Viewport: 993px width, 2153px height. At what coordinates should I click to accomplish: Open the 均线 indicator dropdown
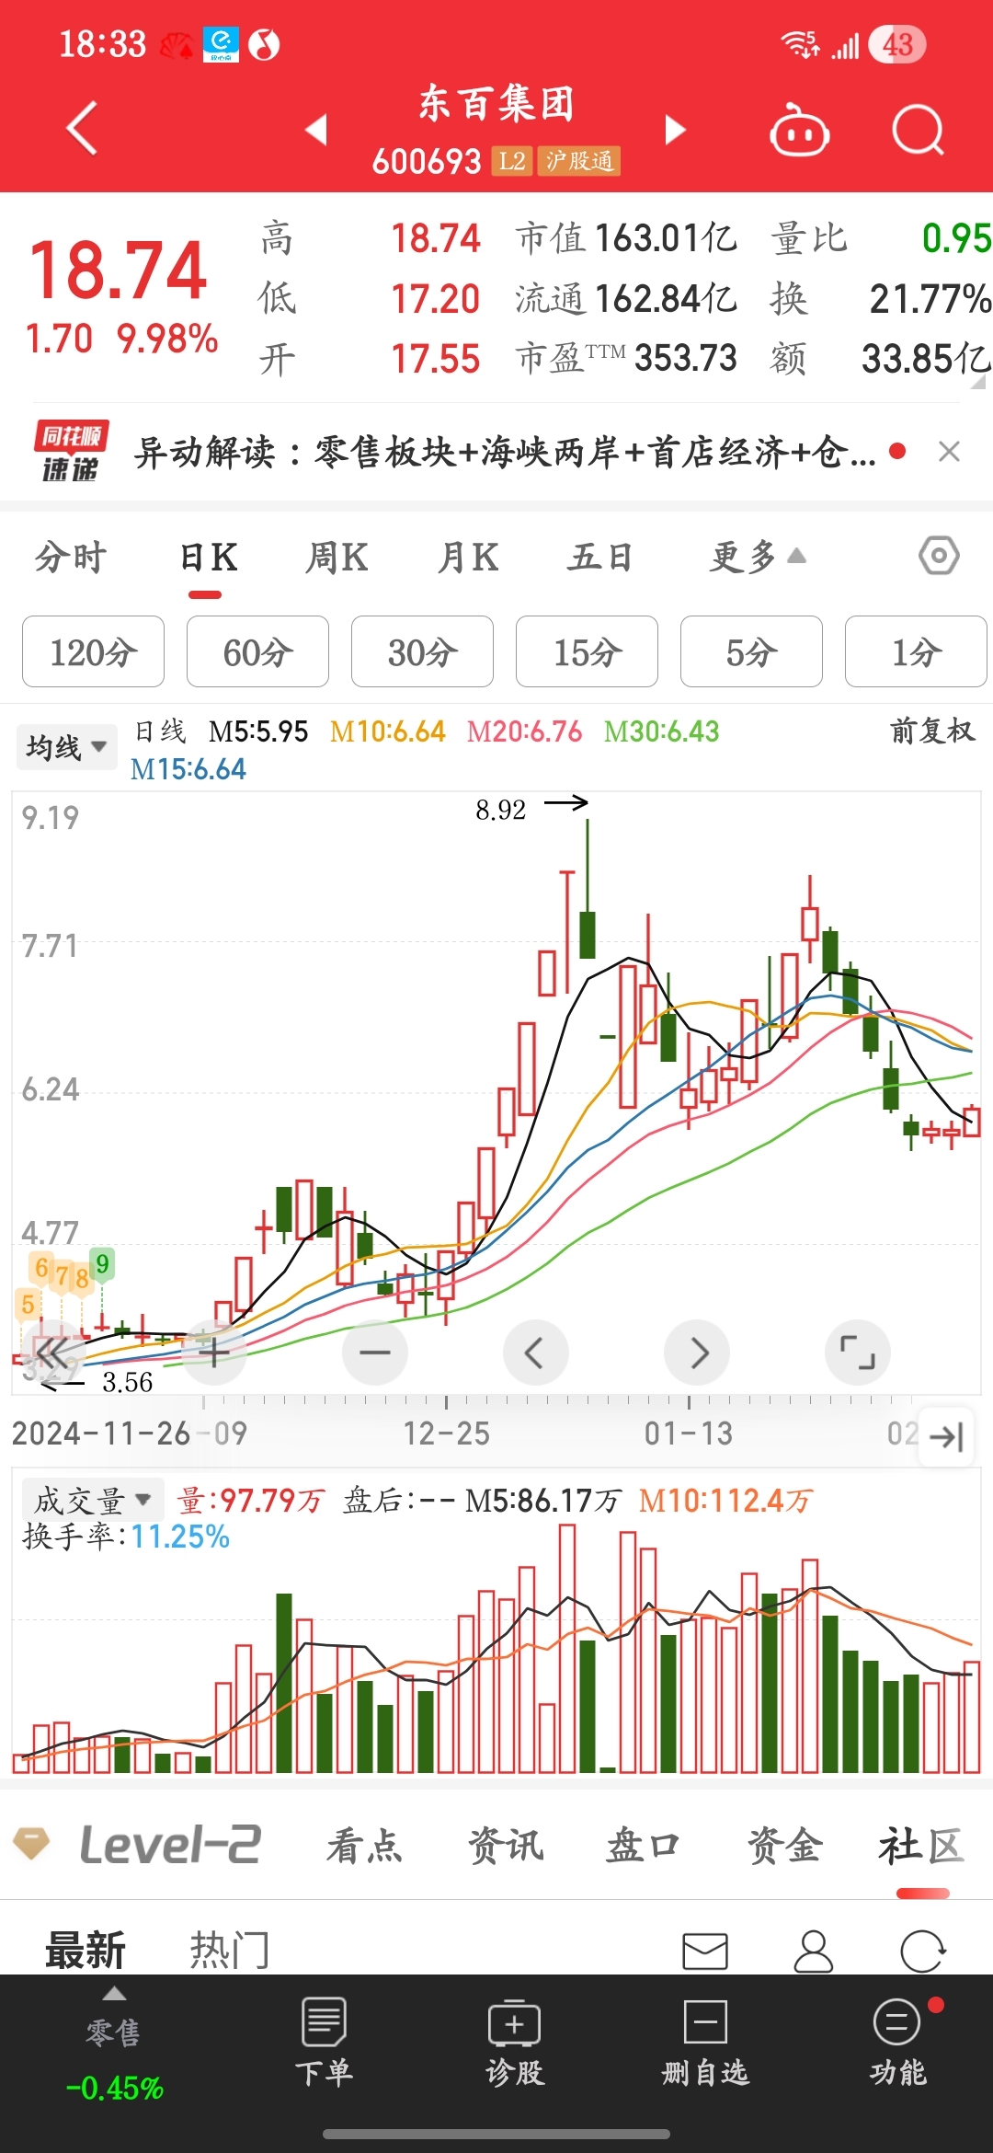pyautogui.click(x=66, y=746)
